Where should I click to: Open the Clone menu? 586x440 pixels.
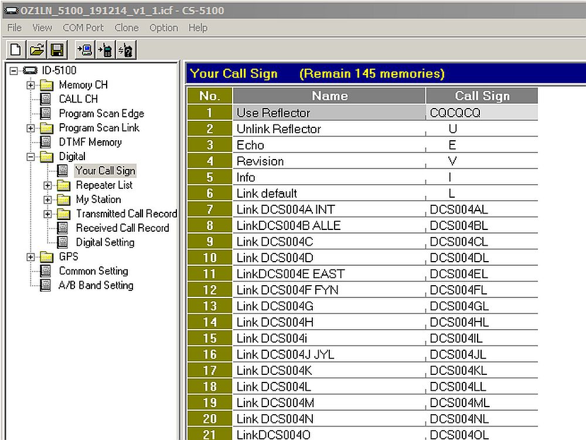click(x=127, y=28)
